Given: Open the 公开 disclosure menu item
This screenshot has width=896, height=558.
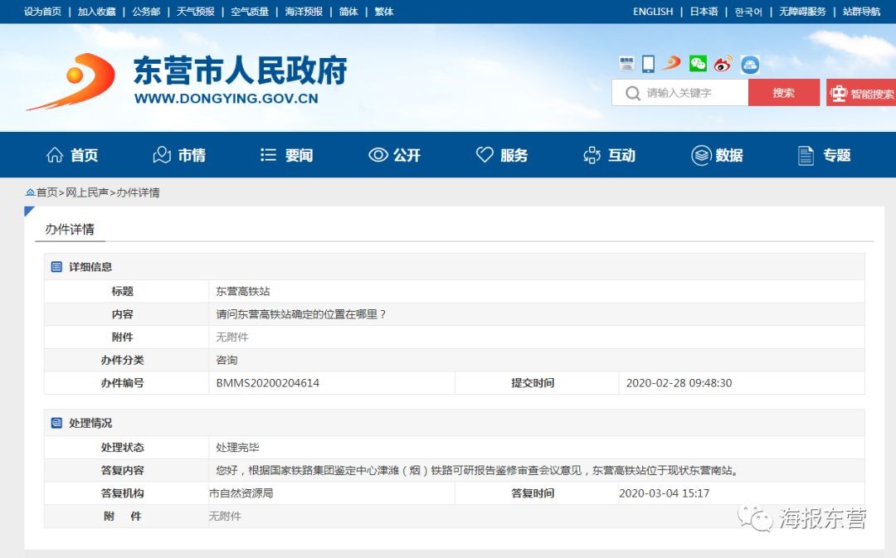Looking at the screenshot, I should click(394, 155).
